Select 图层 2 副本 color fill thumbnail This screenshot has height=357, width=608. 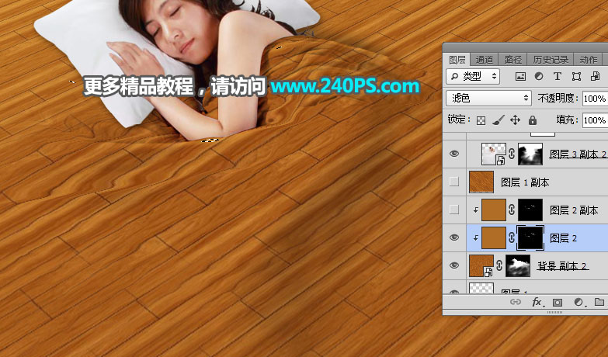click(x=494, y=210)
